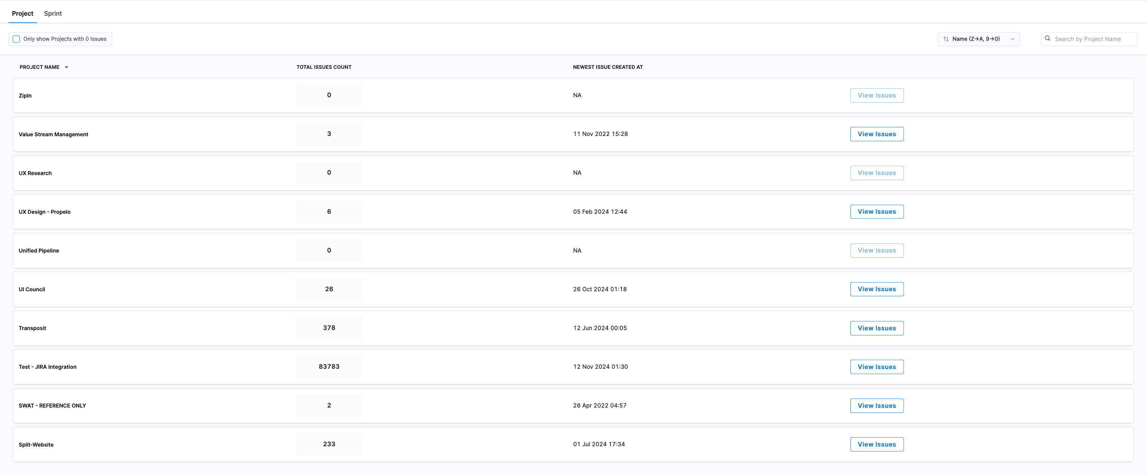Open View Issues for Split-Website
This screenshot has height=475, width=1147.
pos(876,444)
